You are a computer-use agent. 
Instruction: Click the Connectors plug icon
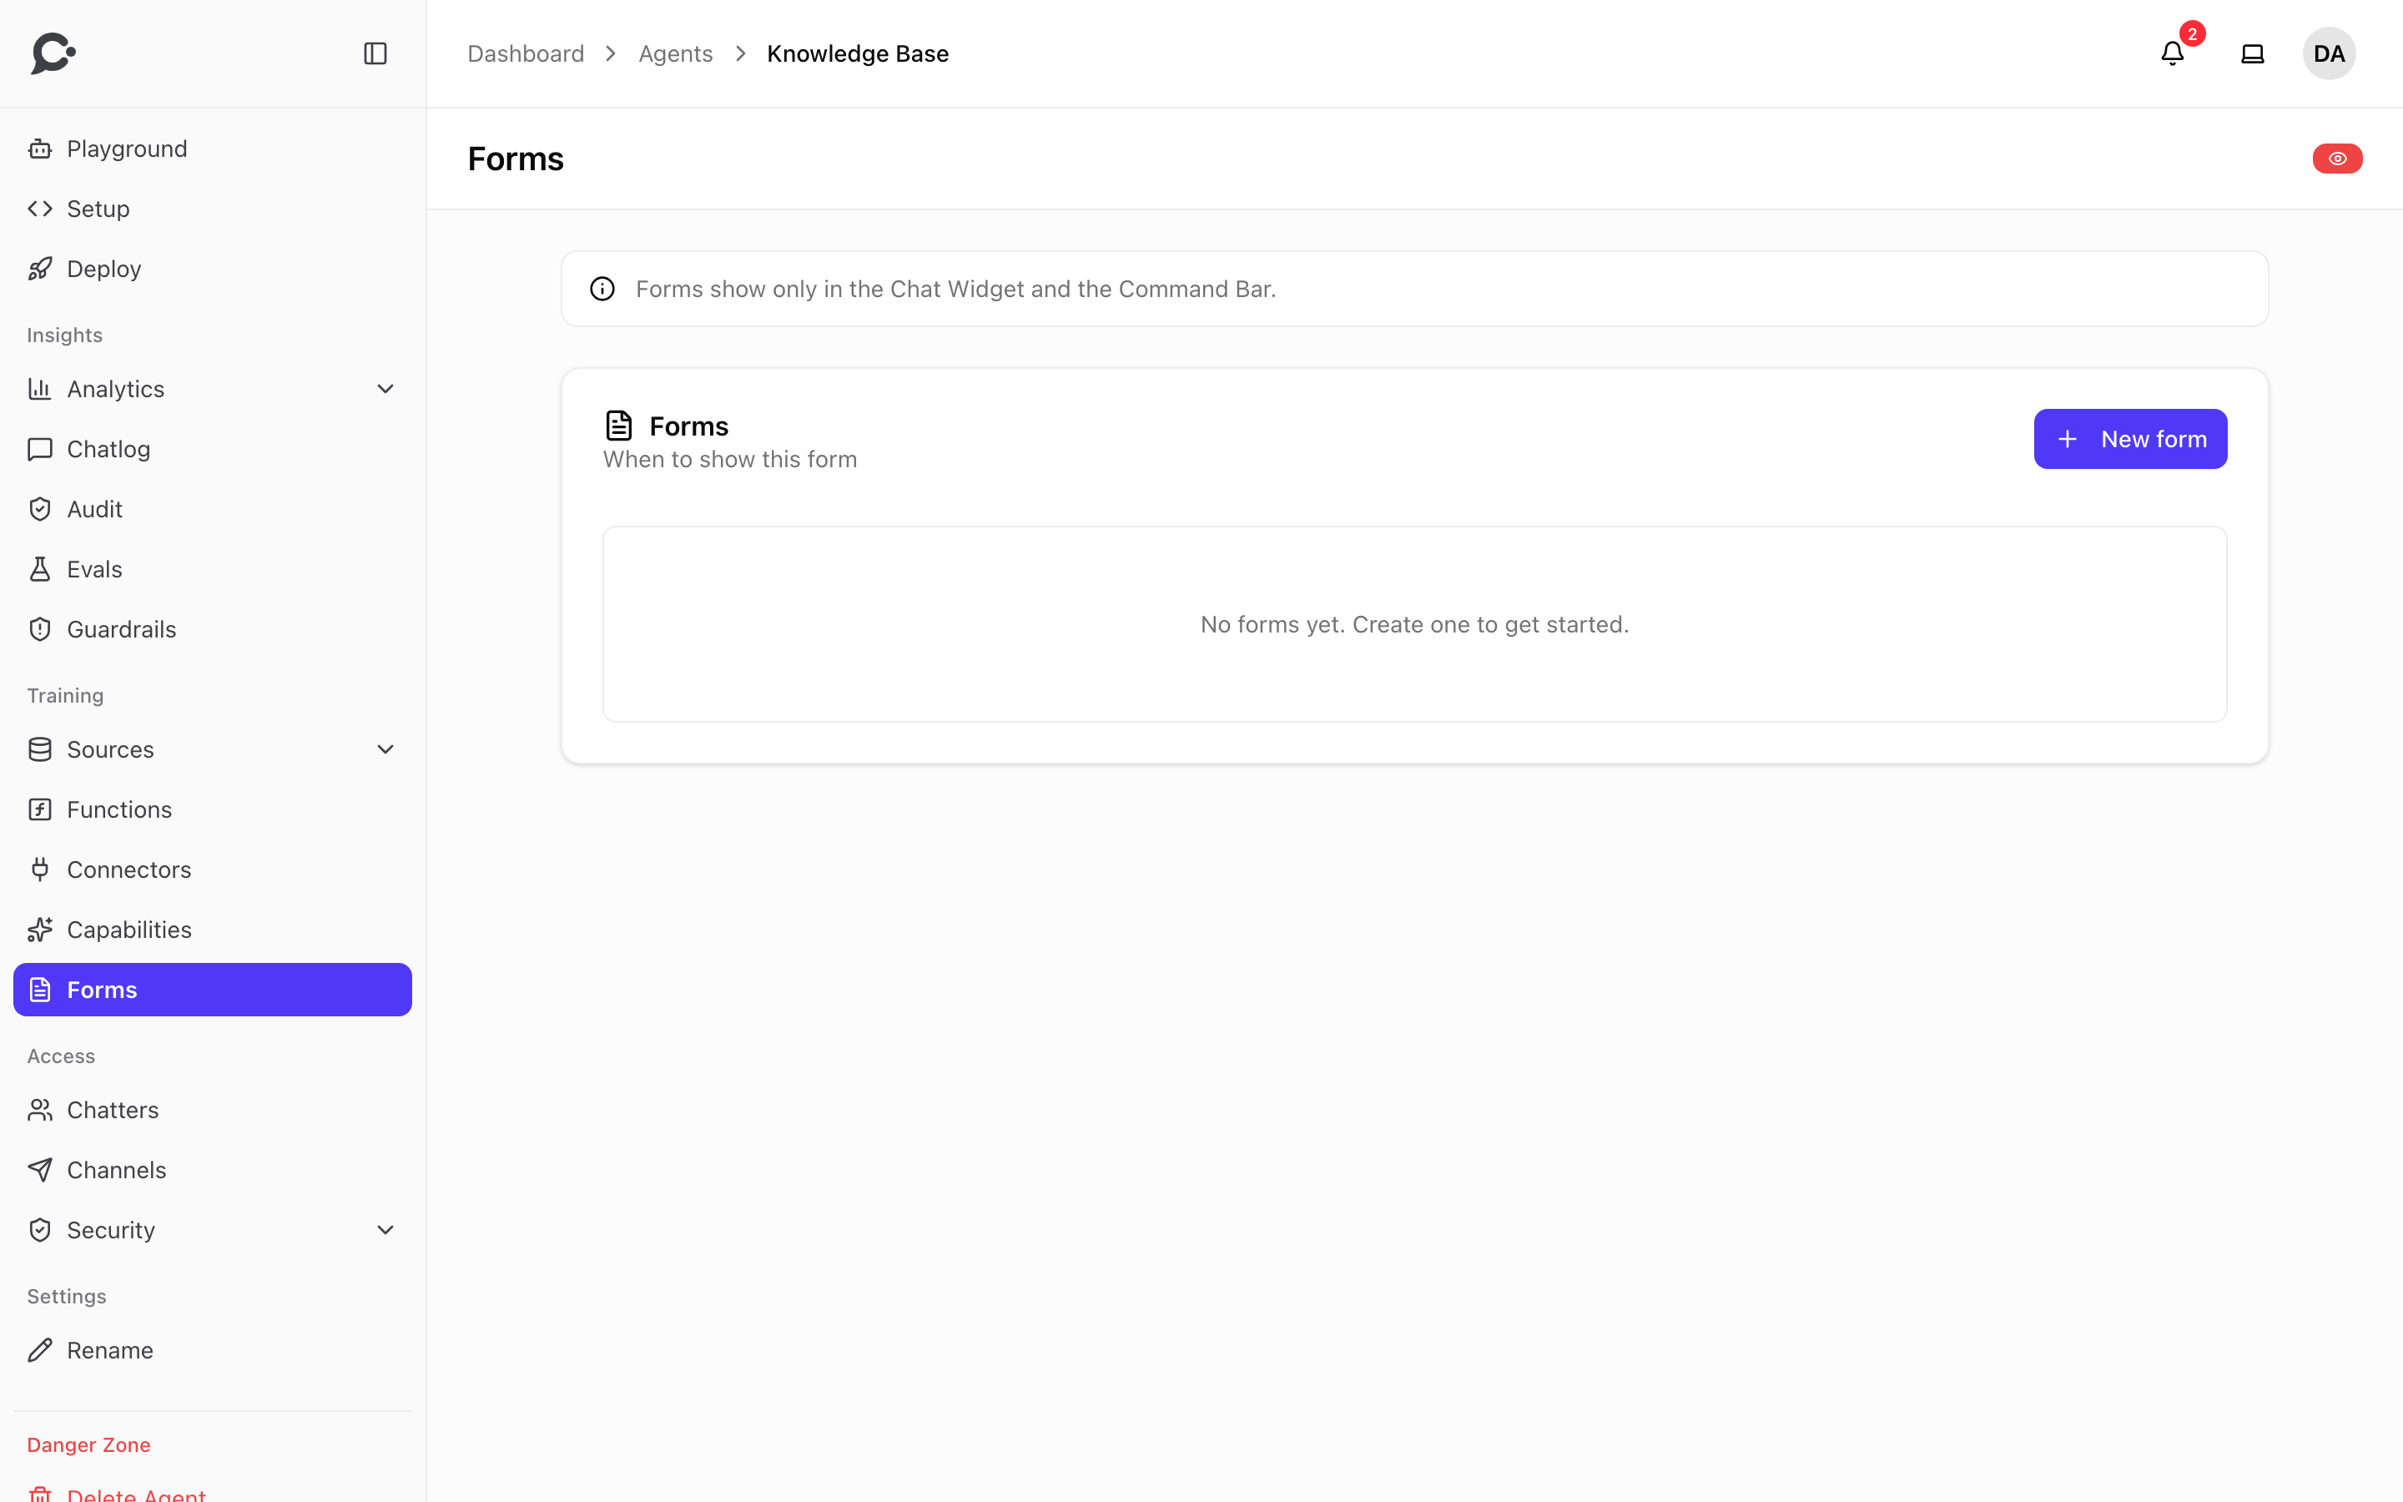point(40,870)
